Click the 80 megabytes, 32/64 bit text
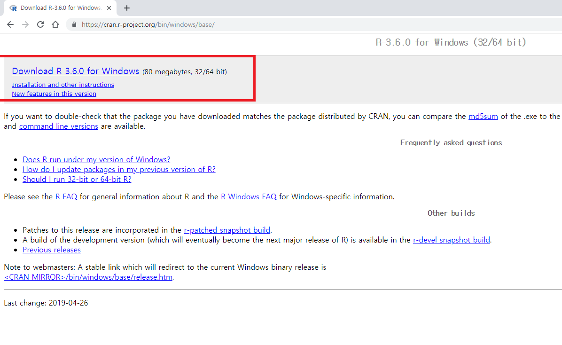 (x=185, y=72)
